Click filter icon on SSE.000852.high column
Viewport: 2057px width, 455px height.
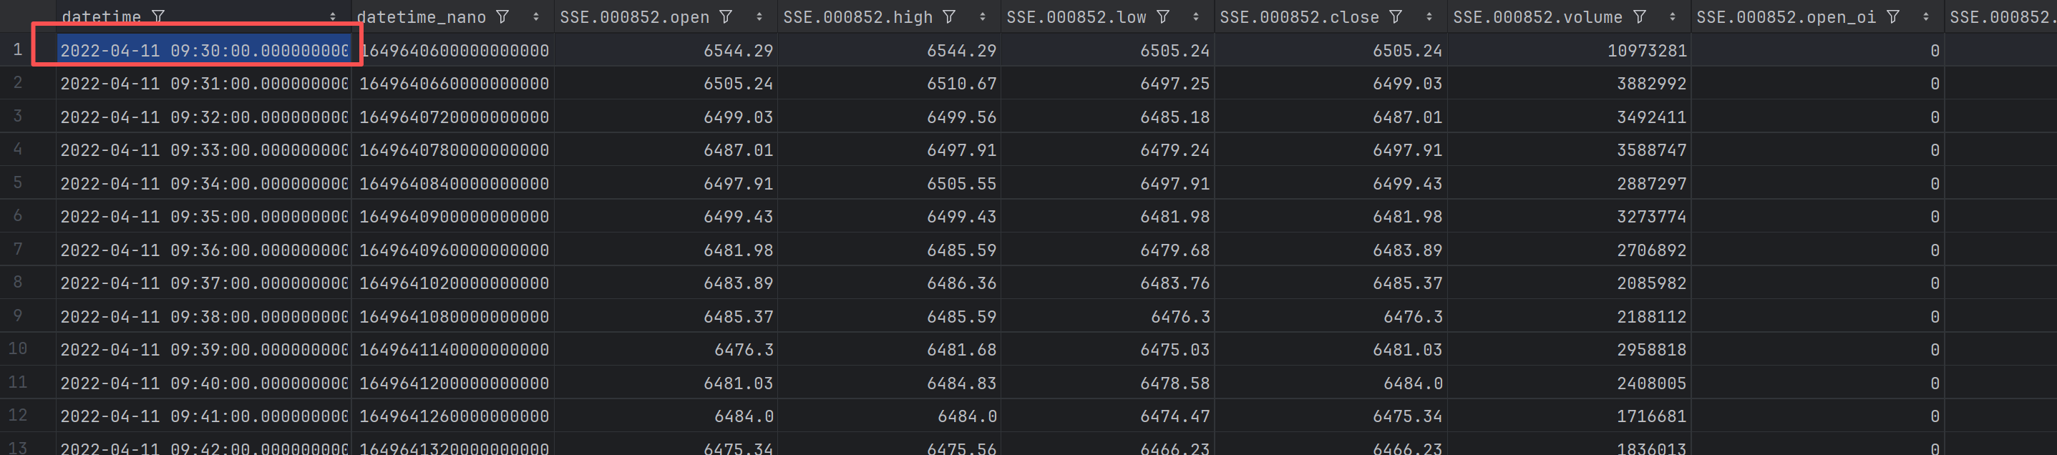(x=950, y=16)
